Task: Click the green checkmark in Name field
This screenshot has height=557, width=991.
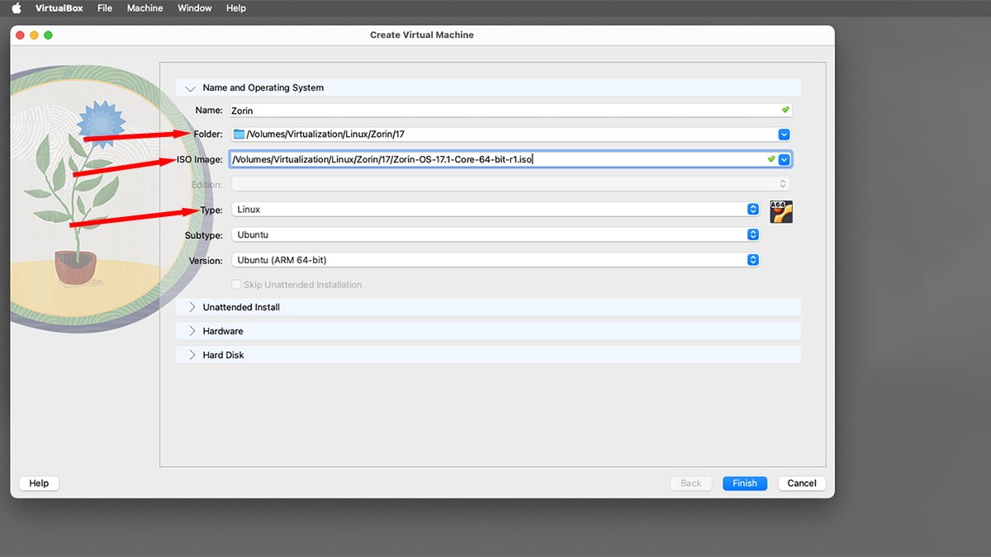Action: [785, 109]
